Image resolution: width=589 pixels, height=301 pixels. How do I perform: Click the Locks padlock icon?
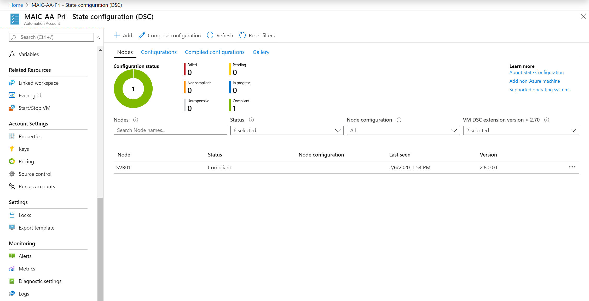coord(12,215)
